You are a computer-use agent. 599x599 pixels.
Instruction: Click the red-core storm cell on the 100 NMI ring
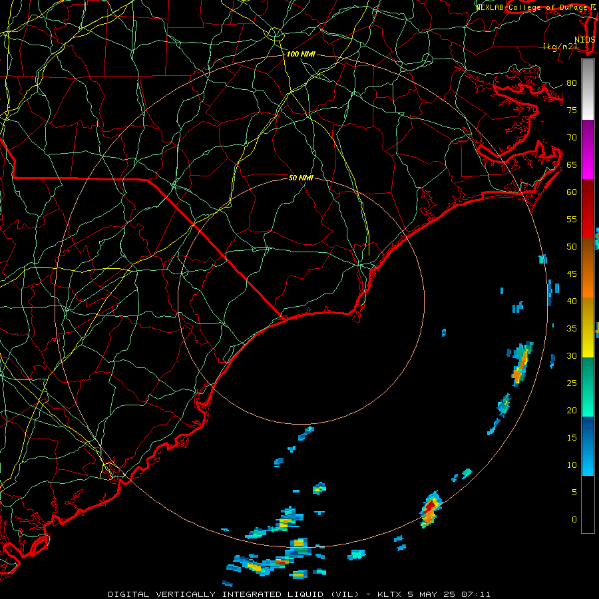tap(431, 509)
